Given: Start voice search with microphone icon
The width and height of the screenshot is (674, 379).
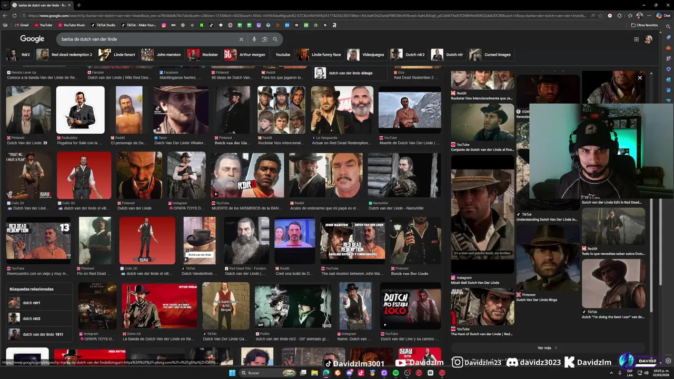Looking at the screenshot, I should 254,39.
